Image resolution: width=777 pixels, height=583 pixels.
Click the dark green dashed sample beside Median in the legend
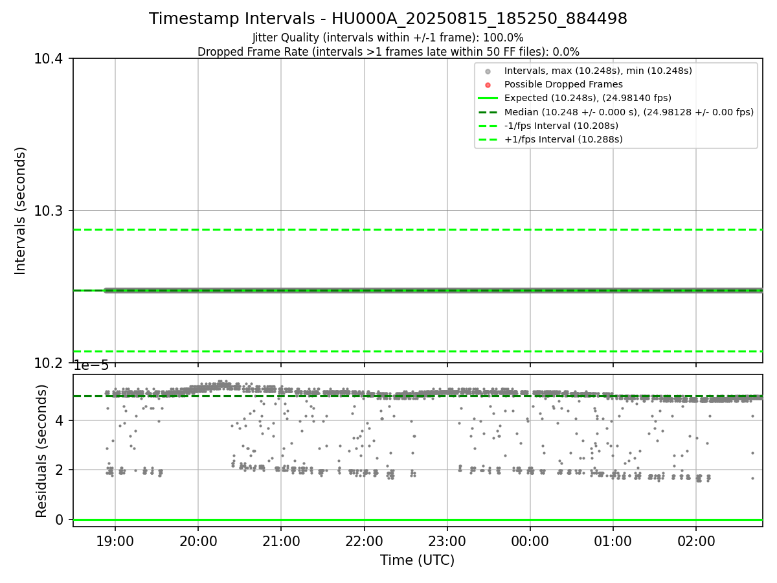pyautogui.click(x=488, y=112)
